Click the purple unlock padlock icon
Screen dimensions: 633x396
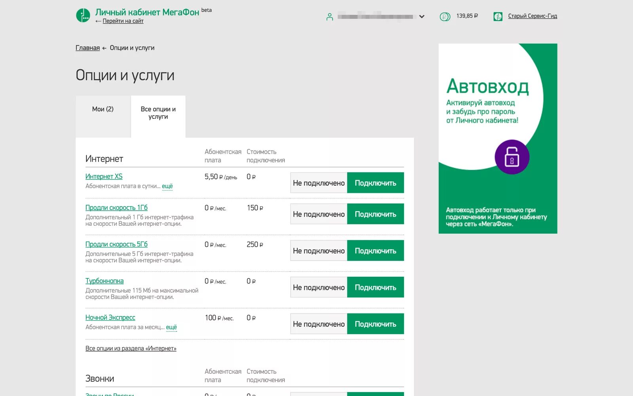[512, 157]
